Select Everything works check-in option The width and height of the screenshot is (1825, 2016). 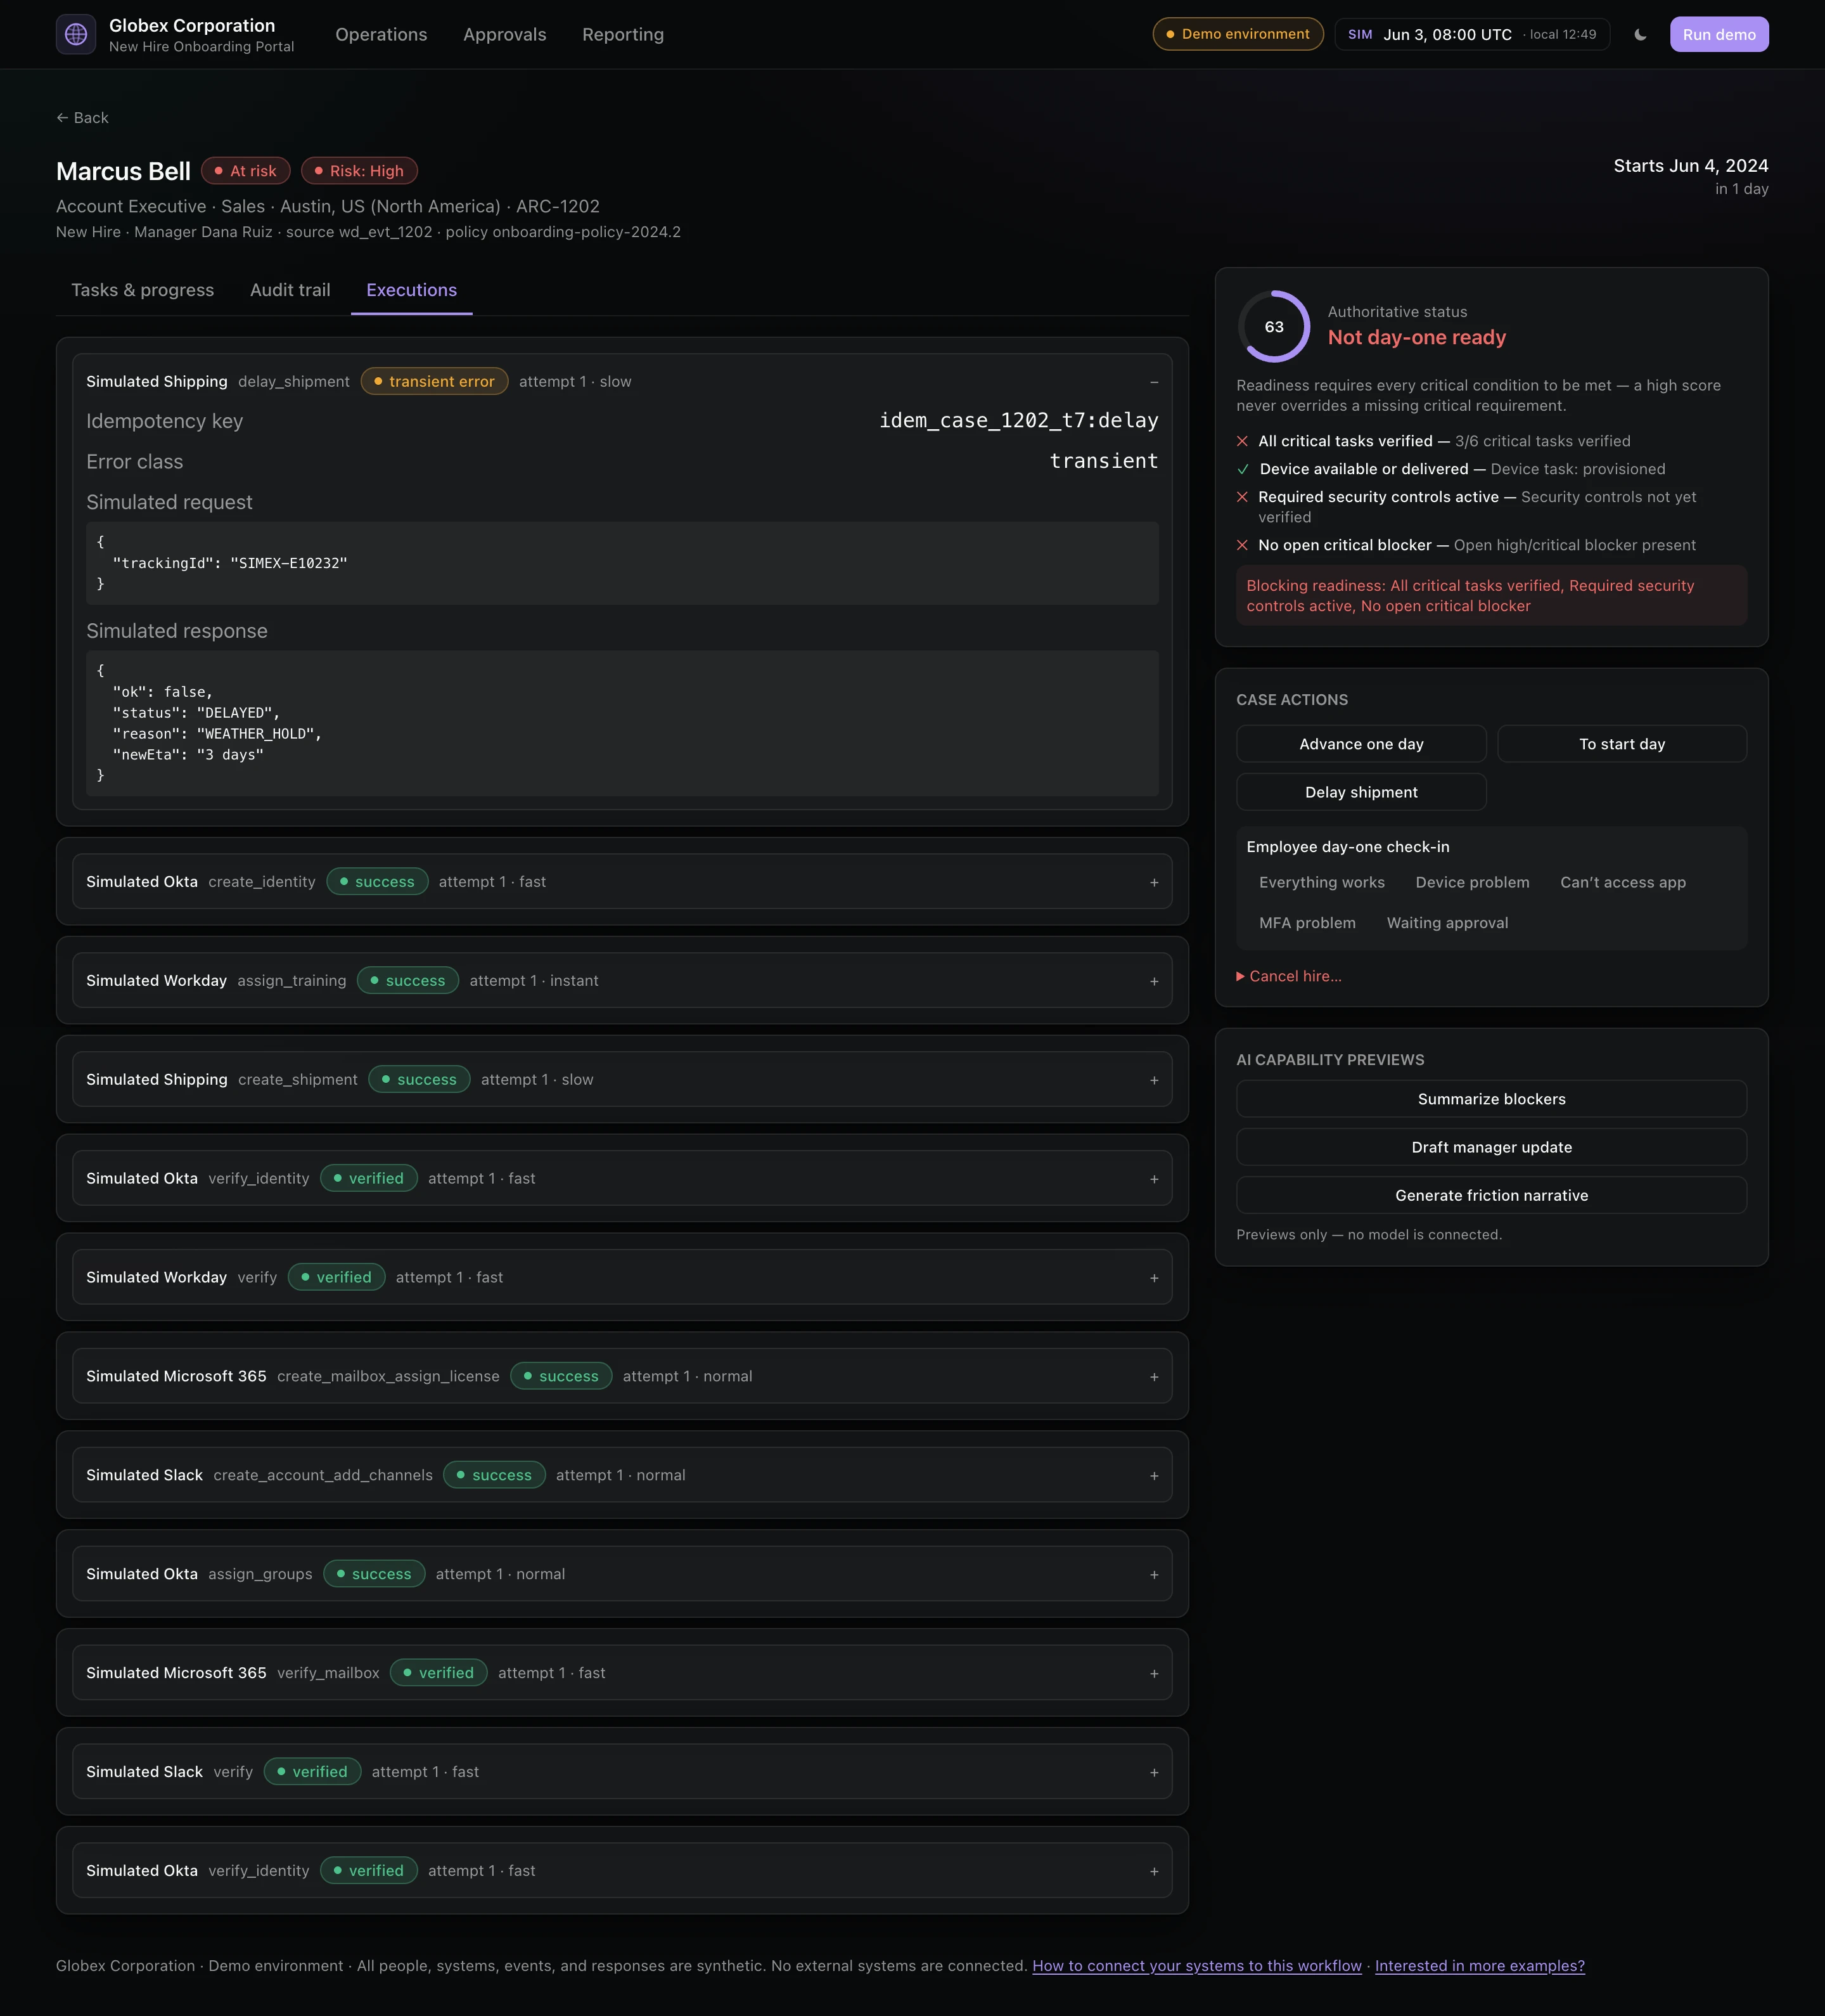pos(1321,882)
